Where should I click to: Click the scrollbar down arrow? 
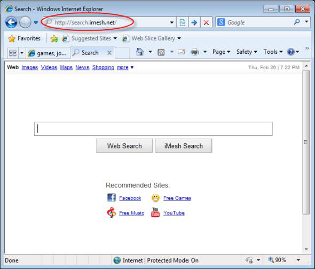(306, 249)
